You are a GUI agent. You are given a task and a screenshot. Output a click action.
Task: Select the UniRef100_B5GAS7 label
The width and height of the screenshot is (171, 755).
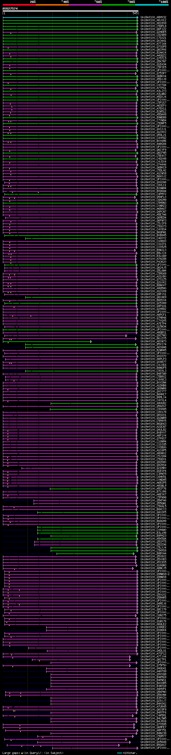(153, 745)
